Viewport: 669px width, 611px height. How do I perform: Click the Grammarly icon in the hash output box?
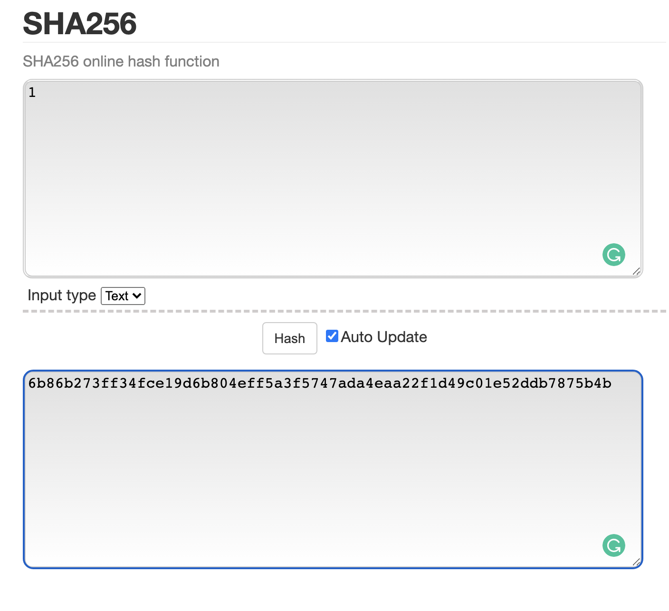(x=613, y=545)
